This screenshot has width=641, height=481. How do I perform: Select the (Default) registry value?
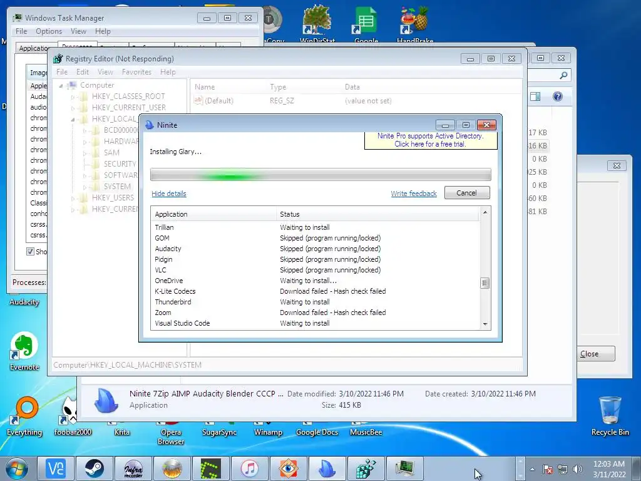coord(214,101)
